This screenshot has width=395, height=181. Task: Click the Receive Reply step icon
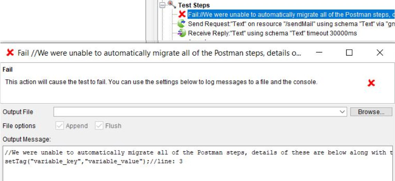point(182,33)
